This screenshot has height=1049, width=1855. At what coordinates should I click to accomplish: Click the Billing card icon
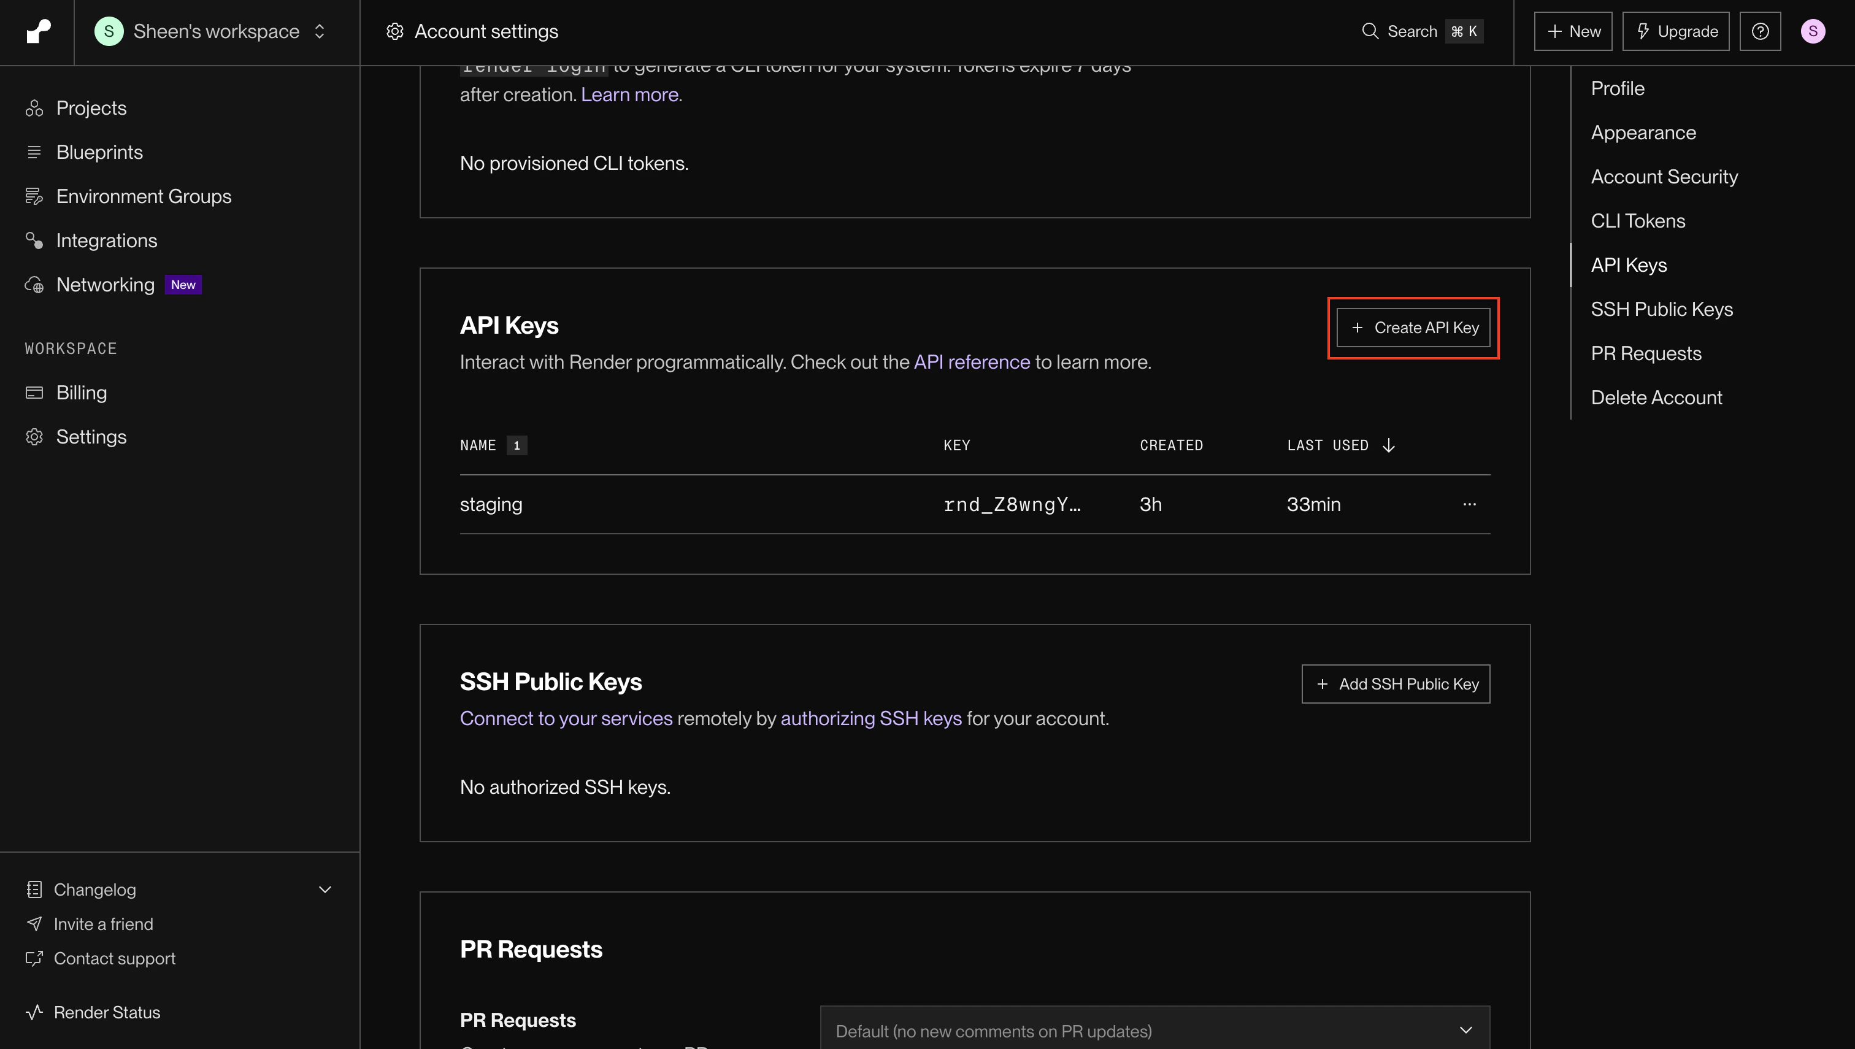click(34, 393)
